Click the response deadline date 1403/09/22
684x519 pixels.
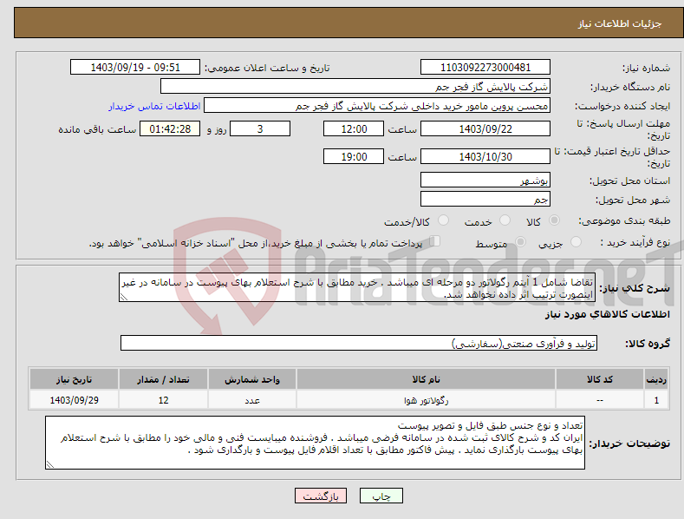coord(485,128)
